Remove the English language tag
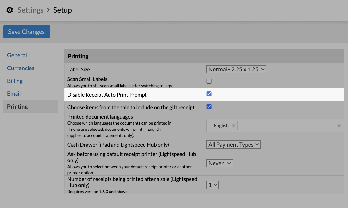 pos(234,126)
